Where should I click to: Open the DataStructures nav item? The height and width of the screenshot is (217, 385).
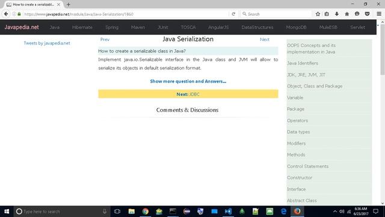pyautogui.click(x=257, y=27)
